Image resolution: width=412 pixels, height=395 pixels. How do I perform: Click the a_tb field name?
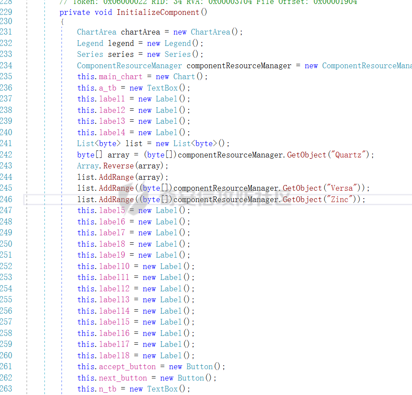tap(107, 88)
